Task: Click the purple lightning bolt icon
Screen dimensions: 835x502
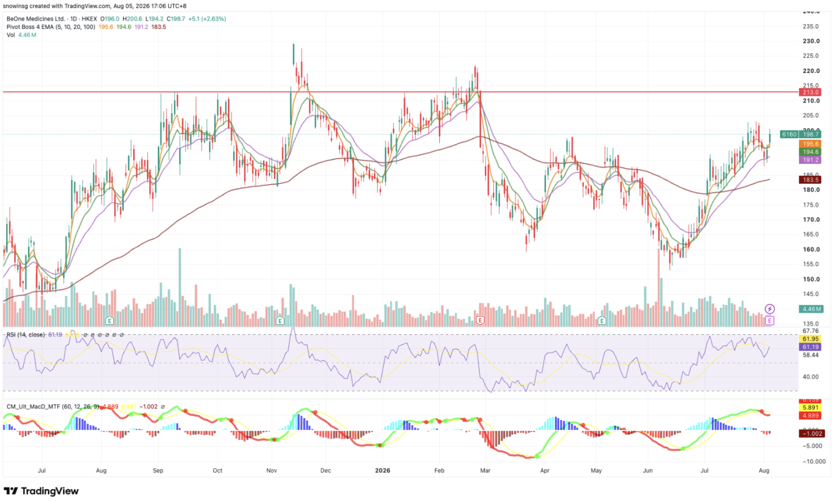Action: click(770, 309)
